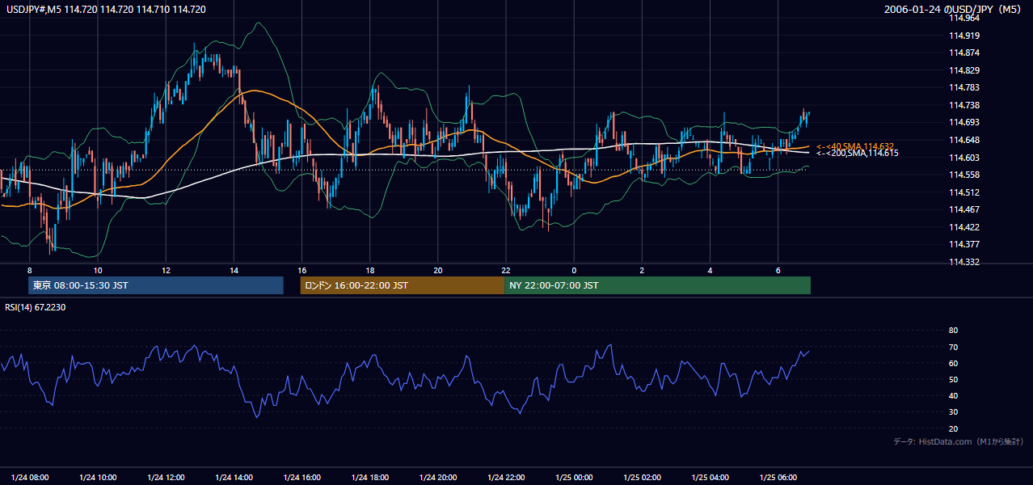Click the 114.693 price axis label
The height and width of the screenshot is (485, 1033).
(x=963, y=122)
